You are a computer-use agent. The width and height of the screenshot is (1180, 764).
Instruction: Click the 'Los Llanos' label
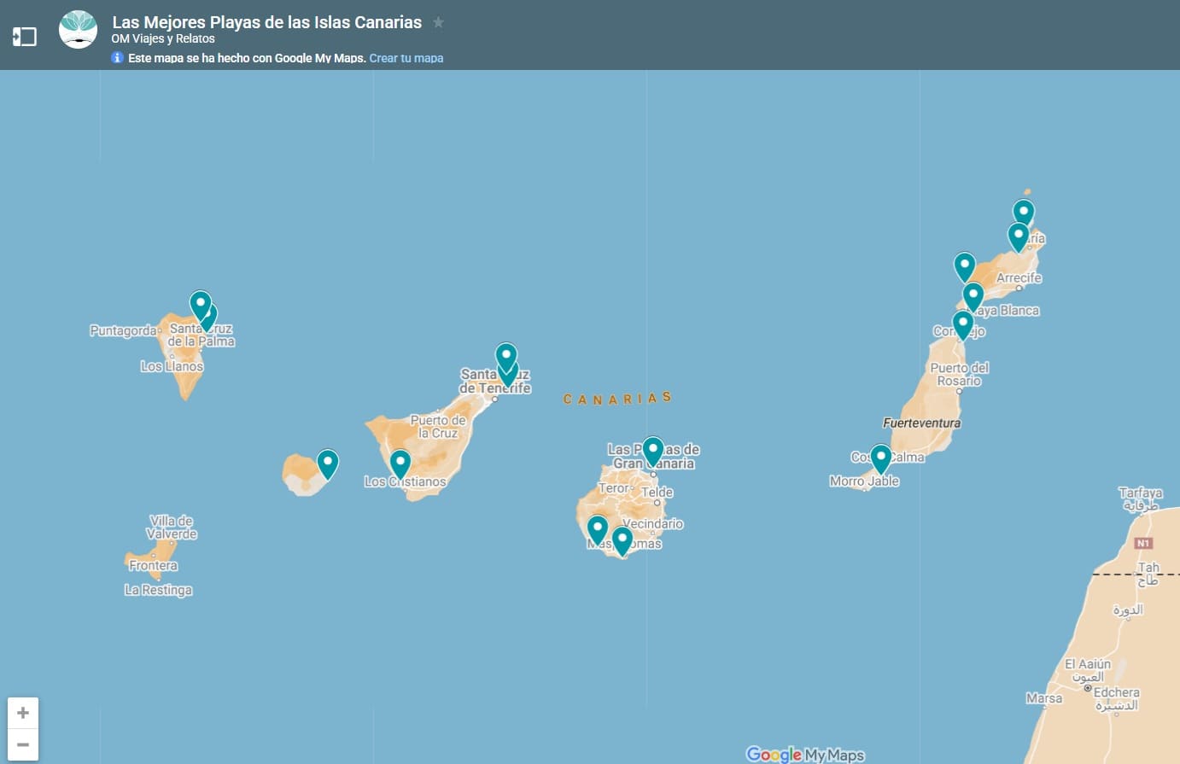tap(172, 366)
